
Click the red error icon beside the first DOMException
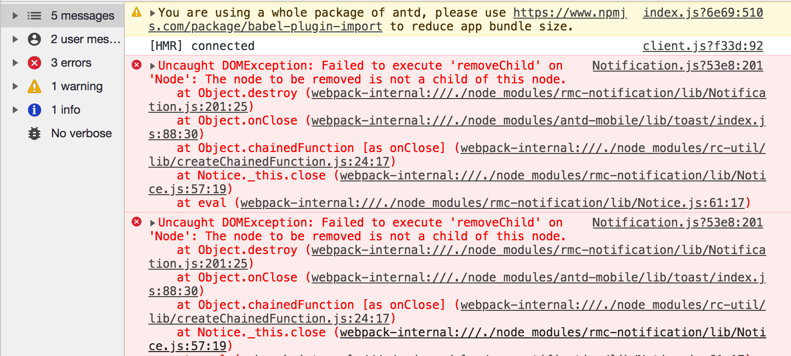click(137, 65)
